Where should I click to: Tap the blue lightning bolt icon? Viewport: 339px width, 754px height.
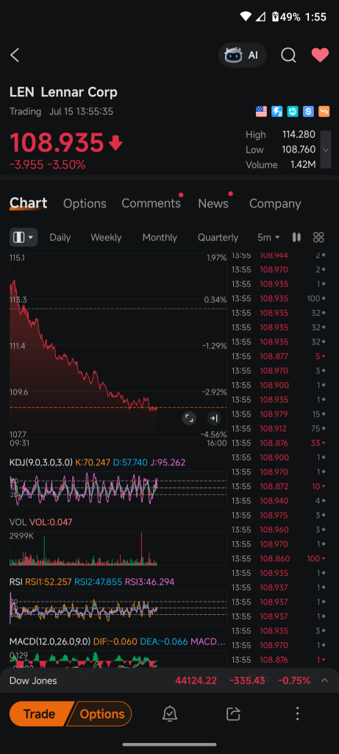pos(277,112)
